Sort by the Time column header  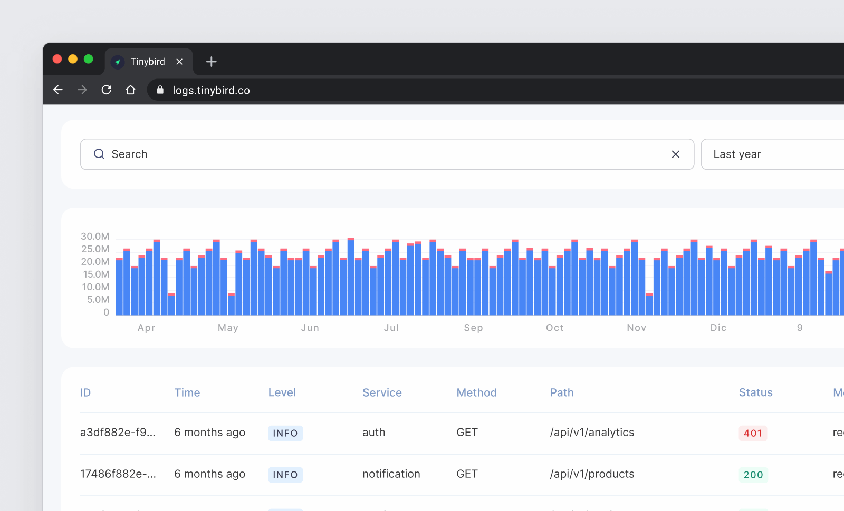187,392
